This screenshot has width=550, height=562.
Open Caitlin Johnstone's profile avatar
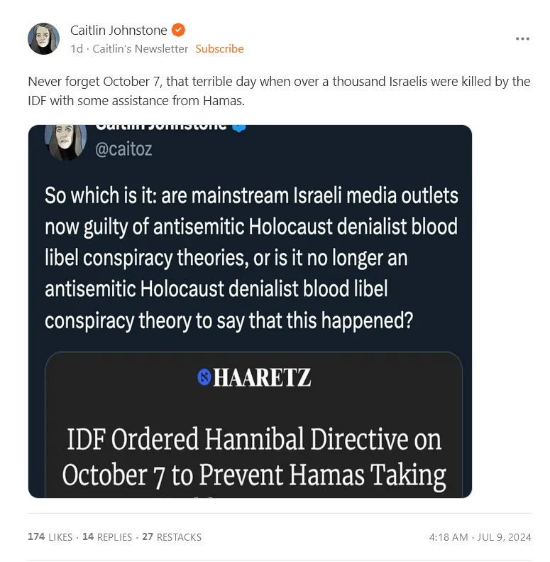click(x=44, y=38)
